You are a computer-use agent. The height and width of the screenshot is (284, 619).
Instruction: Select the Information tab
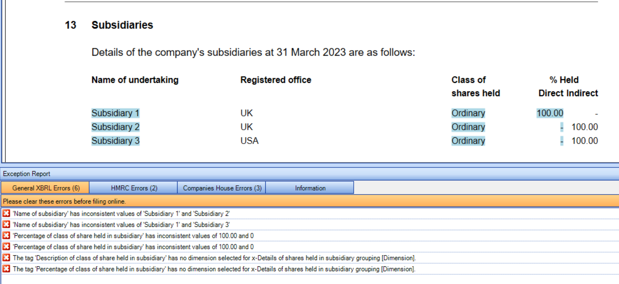(310, 188)
